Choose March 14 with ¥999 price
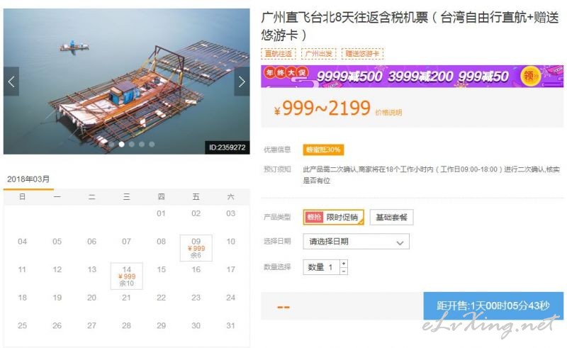567x348 pixels. click(x=126, y=276)
